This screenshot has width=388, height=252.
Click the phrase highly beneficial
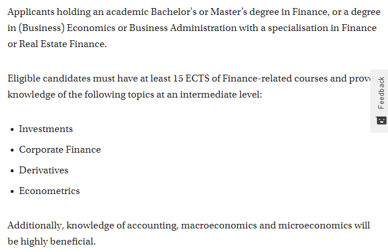58,242
